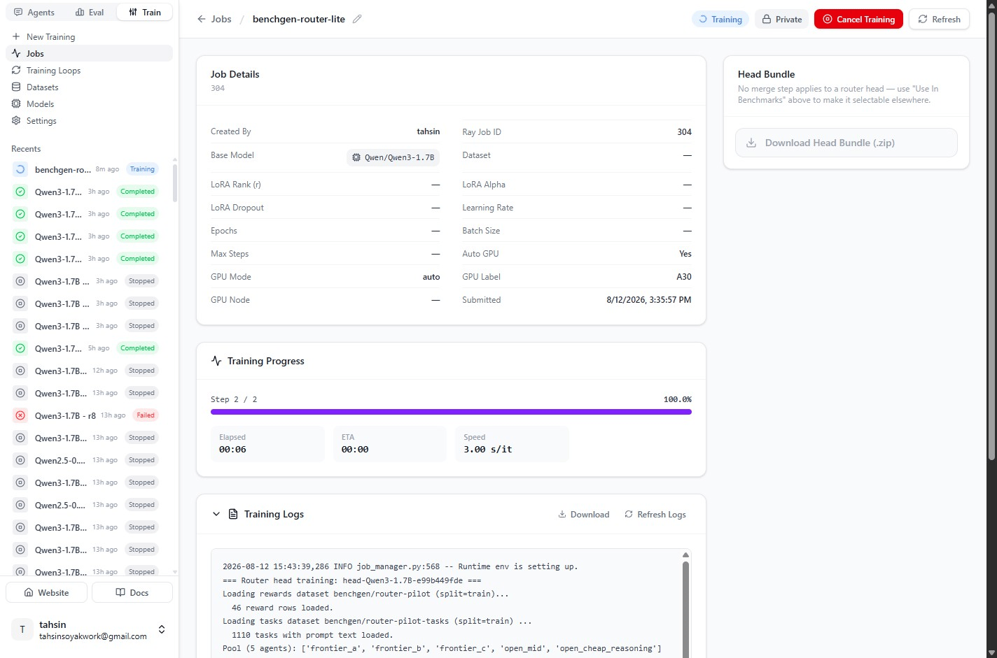Click the GPU Label value A30
Viewport: 997px width, 658px height.
(684, 277)
